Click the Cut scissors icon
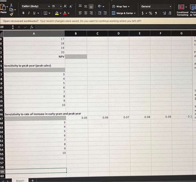 11,5
